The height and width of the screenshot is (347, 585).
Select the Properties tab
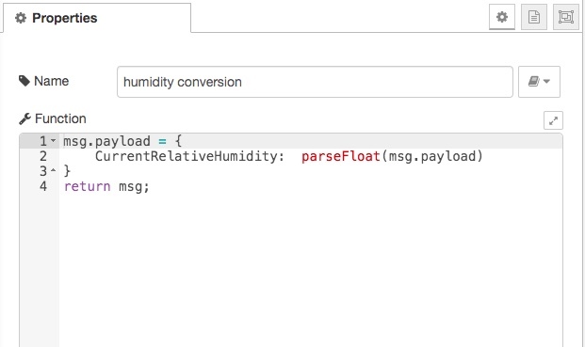click(x=97, y=18)
